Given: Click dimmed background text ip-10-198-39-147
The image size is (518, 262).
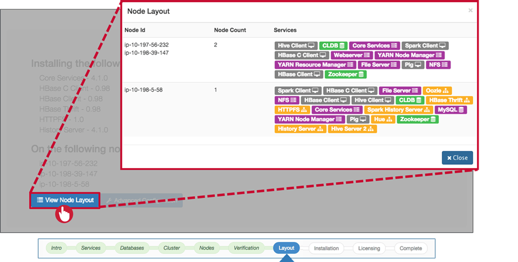Looking at the screenshot, I should click(69, 174).
